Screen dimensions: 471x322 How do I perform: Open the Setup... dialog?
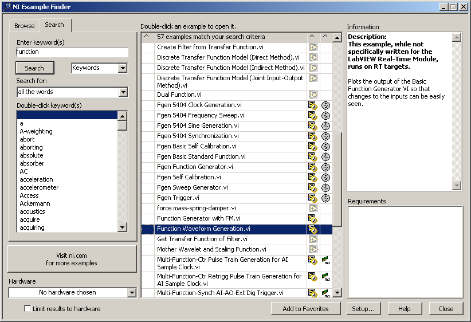tap(363, 308)
